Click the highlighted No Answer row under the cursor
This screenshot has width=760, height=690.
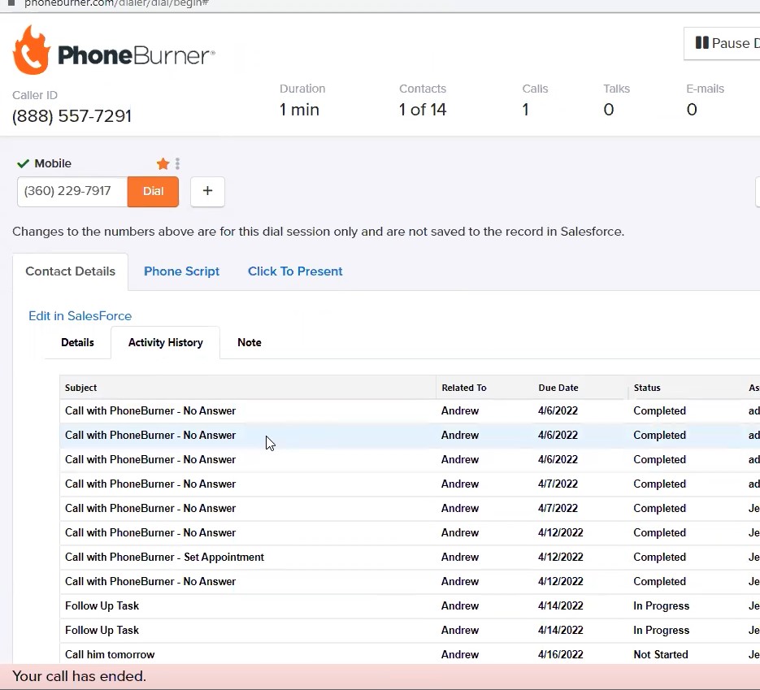coord(410,436)
